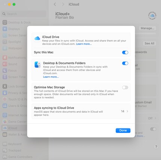Click the iCloud+ subscriber badge icon
The width and height of the screenshot is (161, 160).
click(x=152, y=16)
